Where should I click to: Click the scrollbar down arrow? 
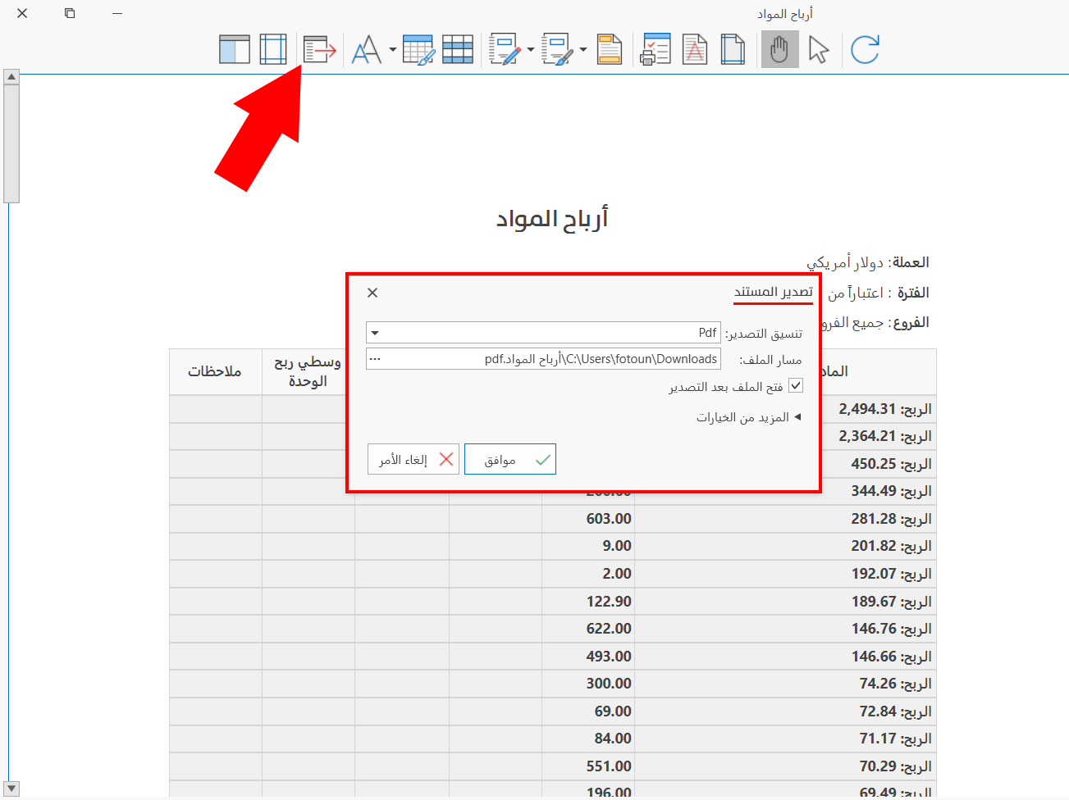11,789
